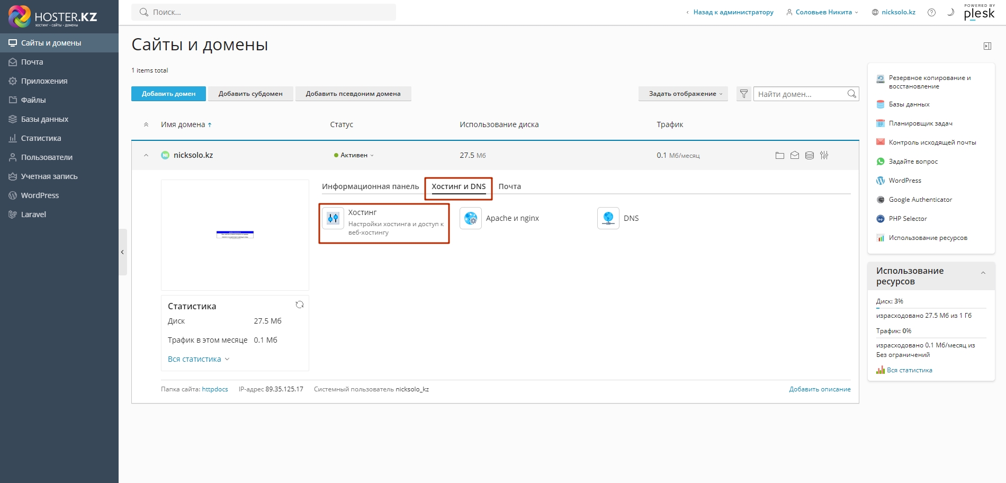Click the filter funnel icon
The height and width of the screenshot is (483, 1006).
tap(743, 94)
